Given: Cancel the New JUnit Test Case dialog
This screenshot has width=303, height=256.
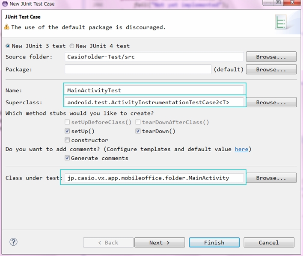Looking at the screenshot, I should click(x=269, y=242).
